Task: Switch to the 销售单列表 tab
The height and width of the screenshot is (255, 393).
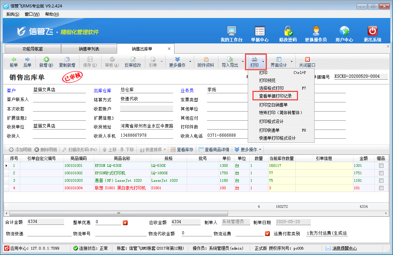Action: point(89,49)
